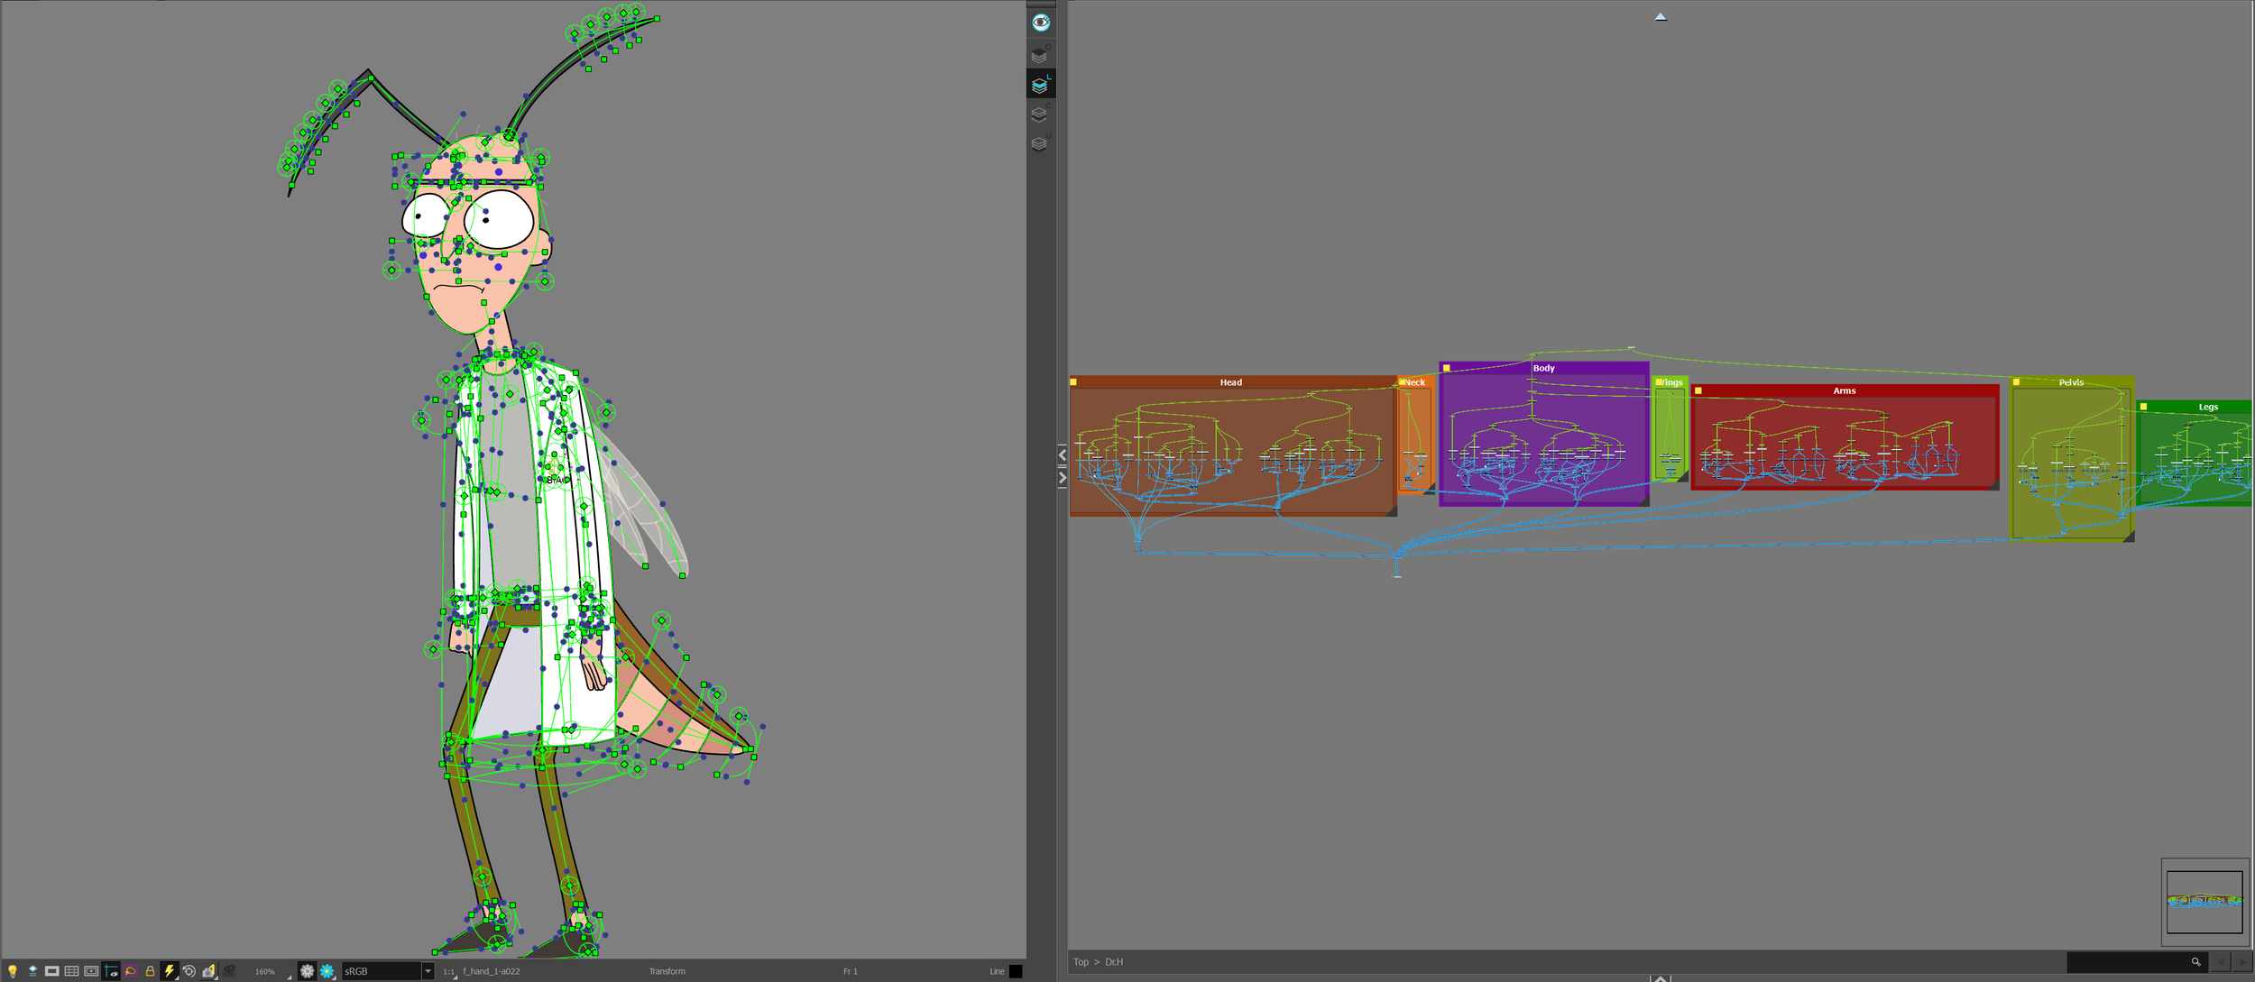This screenshot has width=2255, height=982.
Task: Click the next search result arrow
Action: point(2241,962)
